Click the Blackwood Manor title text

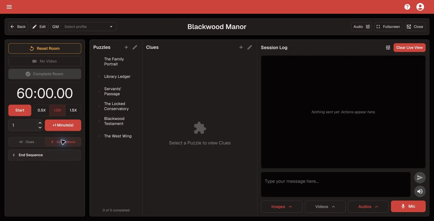pos(217,27)
